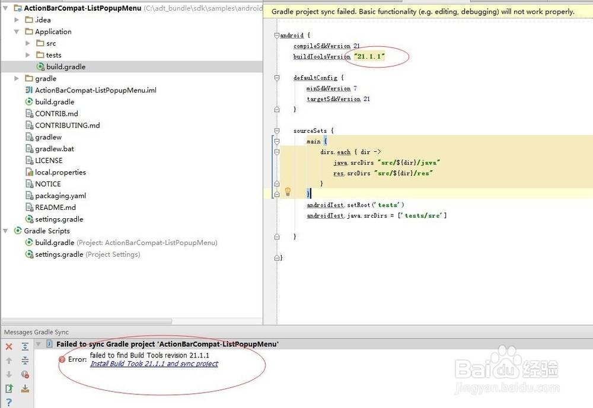593x408 pixels.
Task: Click the yellow lightbulb intention icon in editor
Action: pos(288,192)
